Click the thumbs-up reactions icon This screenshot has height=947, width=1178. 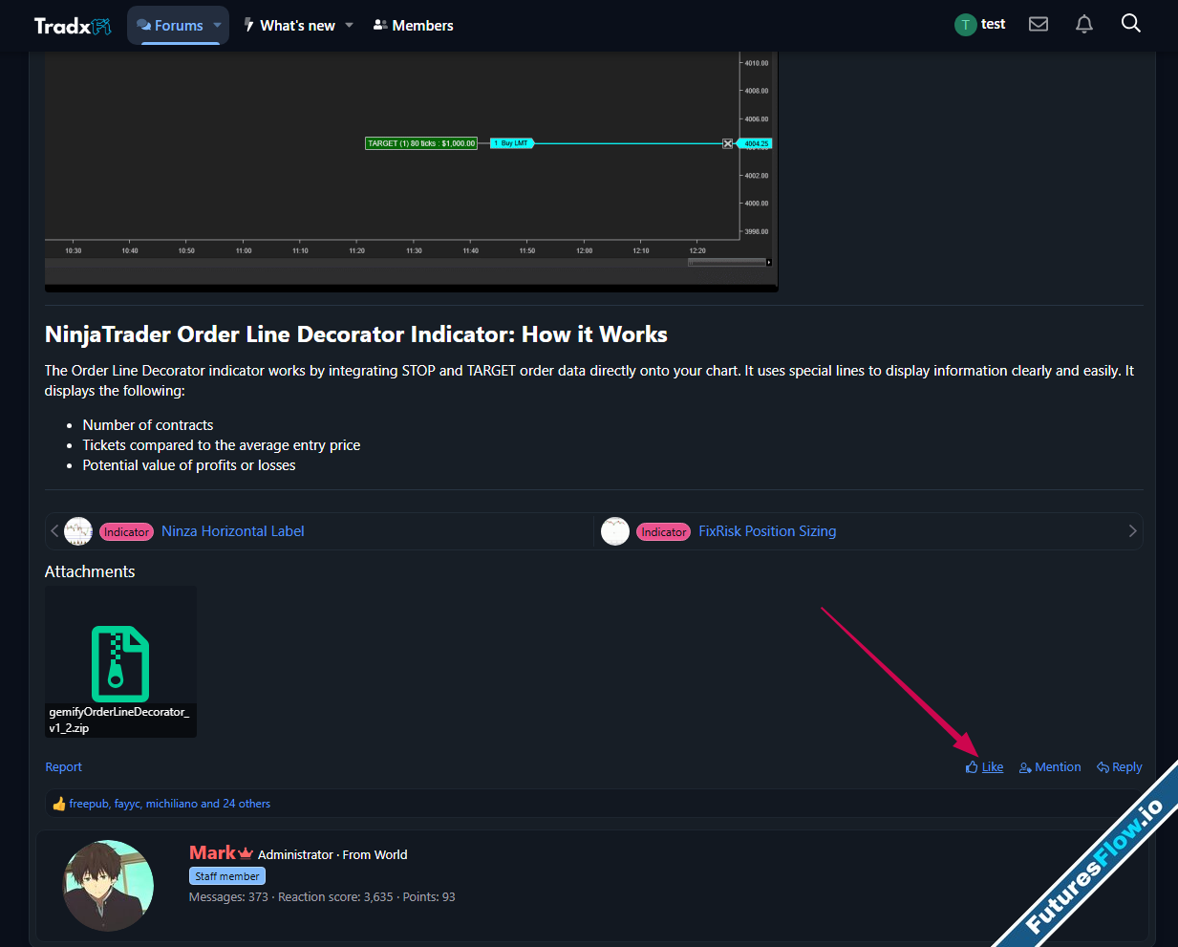coord(59,804)
